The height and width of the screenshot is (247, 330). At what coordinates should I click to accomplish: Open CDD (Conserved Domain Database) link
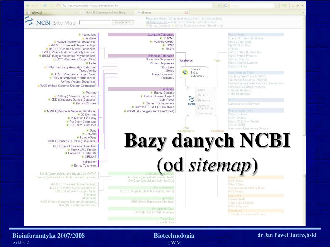[74, 100]
